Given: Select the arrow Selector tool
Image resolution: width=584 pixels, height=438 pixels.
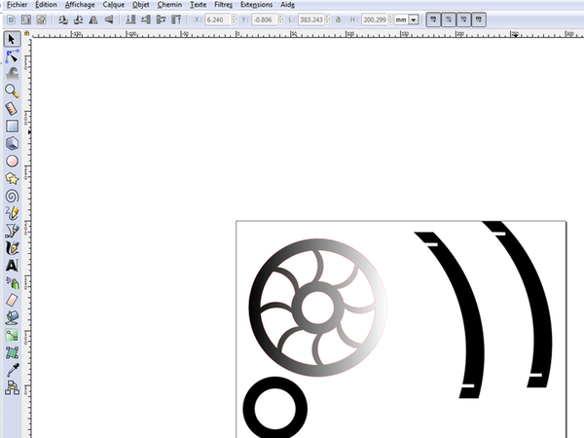Looking at the screenshot, I should coord(12,39).
